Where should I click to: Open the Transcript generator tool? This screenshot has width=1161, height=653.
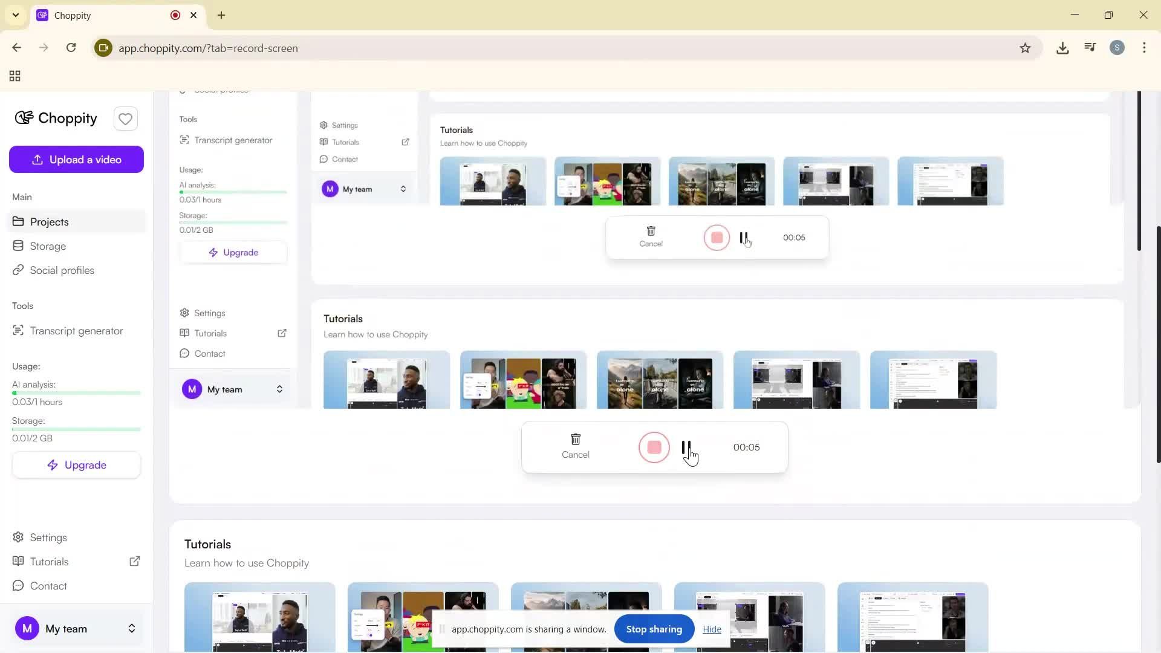(x=76, y=330)
